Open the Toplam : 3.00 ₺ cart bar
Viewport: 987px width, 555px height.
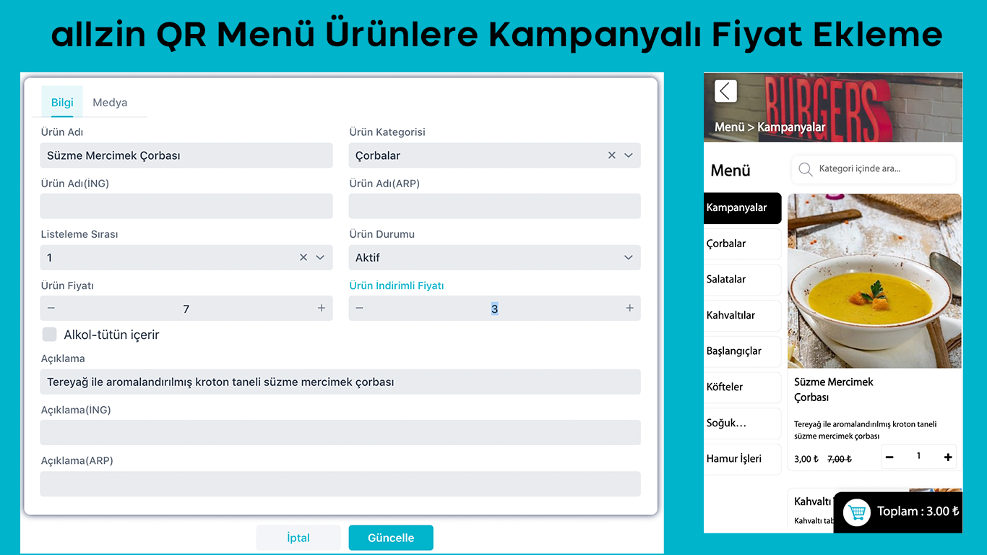tap(898, 512)
